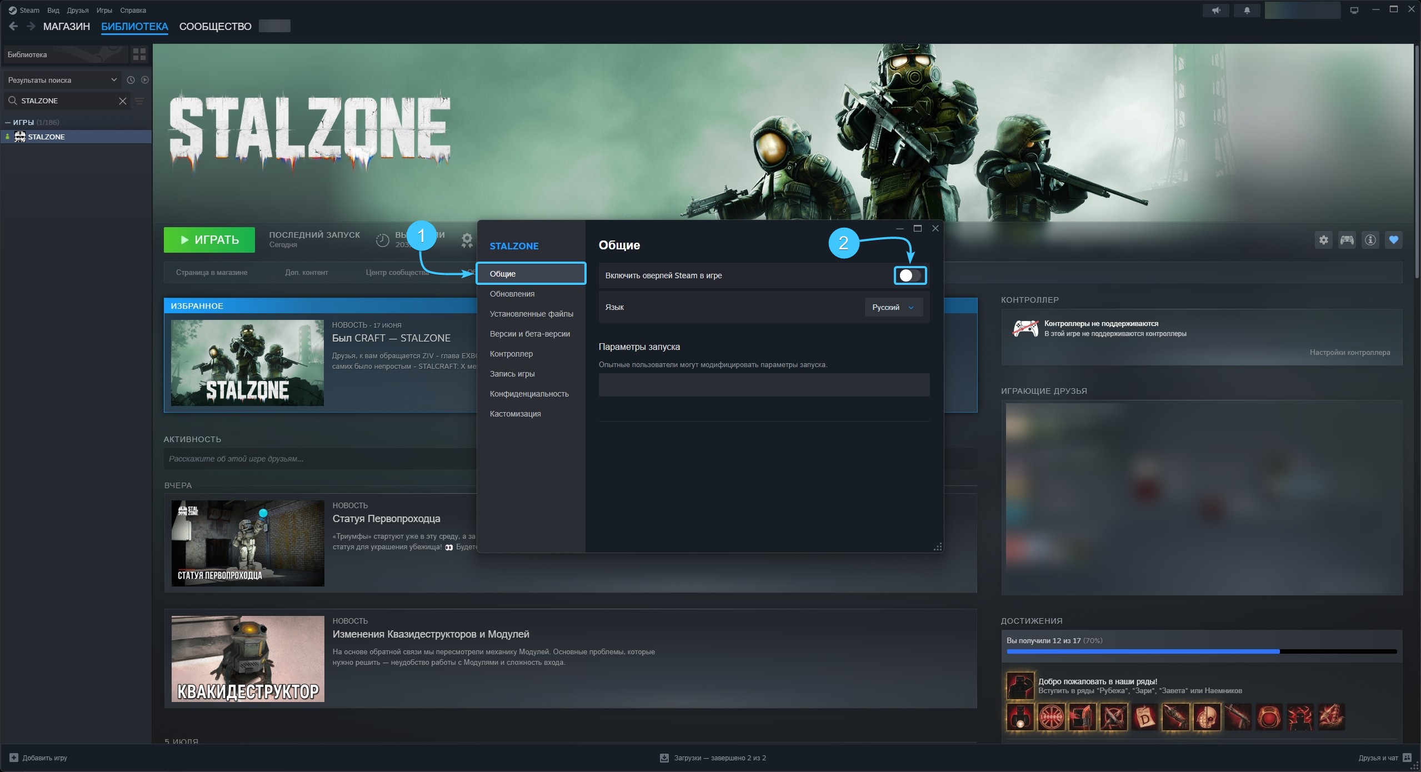This screenshot has height=772, width=1421.
Task: Click the library search field
Action: 67,101
